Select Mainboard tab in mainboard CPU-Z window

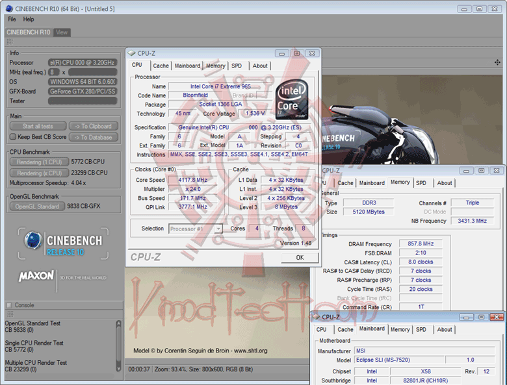coord(372,329)
